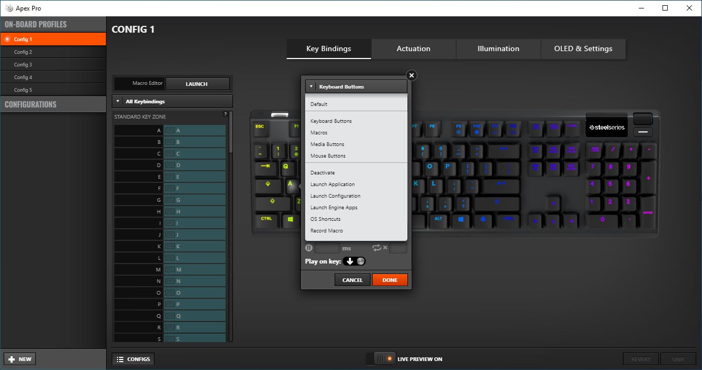Click binding row for key P
The width and height of the screenshot is (702, 370).
pyautogui.click(x=170, y=304)
